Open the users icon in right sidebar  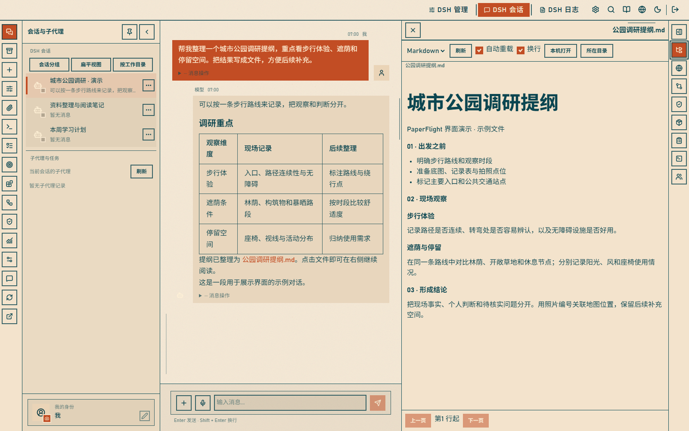pos(679,177)
